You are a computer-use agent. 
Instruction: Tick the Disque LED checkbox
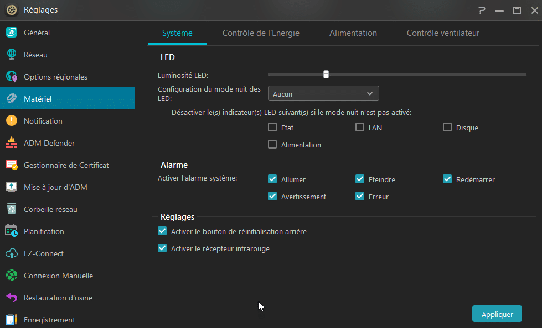pos(447,128)
